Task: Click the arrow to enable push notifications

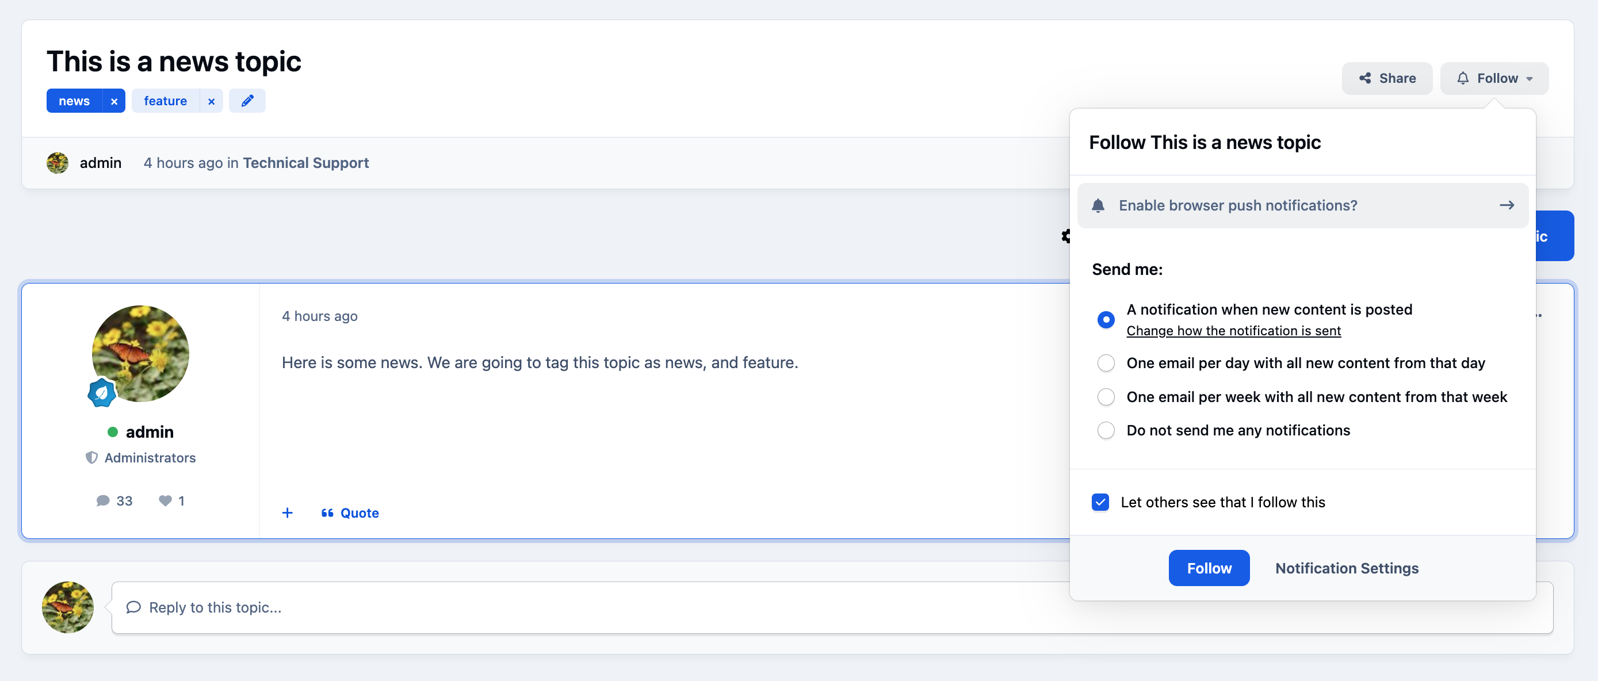Action: pyautogui.click(x=1507, y=205)
